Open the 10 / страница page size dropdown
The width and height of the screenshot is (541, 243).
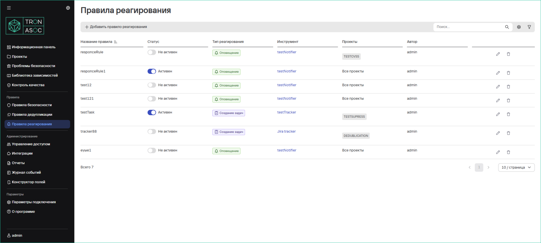click(x=516, y=168)
